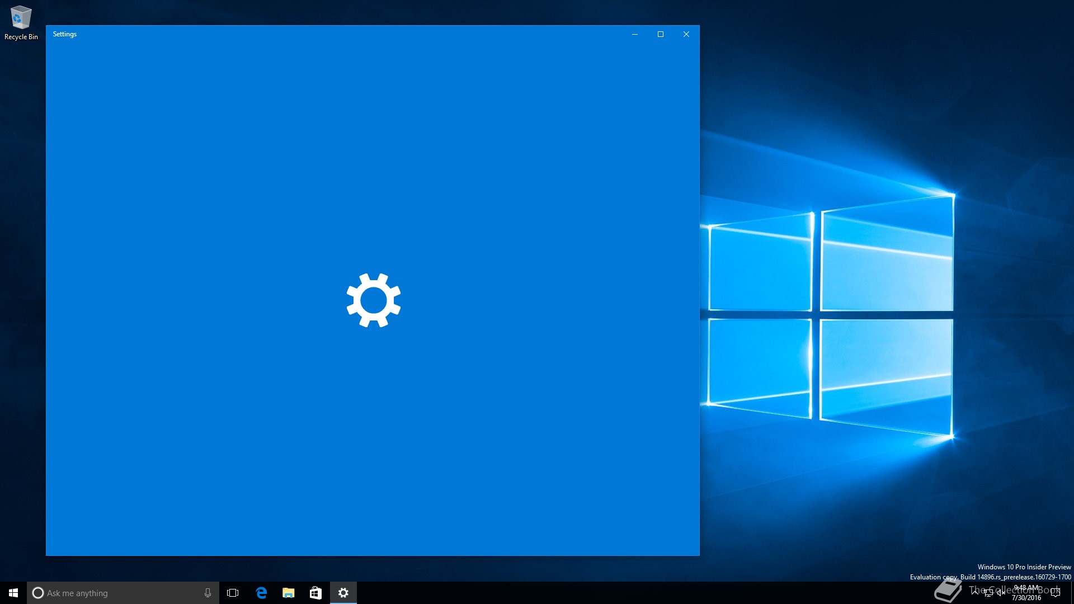Click the muted volume tray icon

click(x=1001, y=593)
